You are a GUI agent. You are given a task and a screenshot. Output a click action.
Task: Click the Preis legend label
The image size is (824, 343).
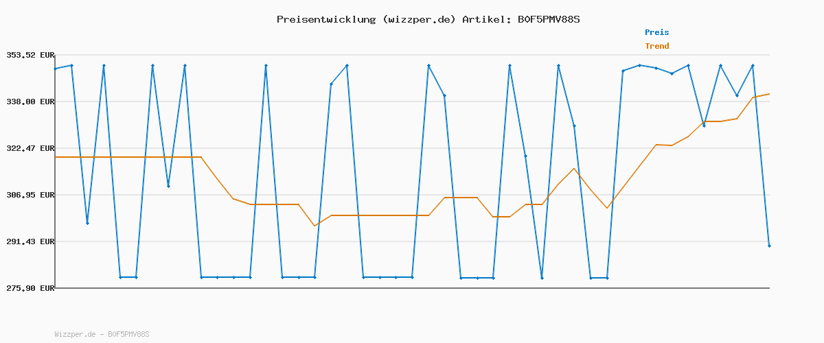tap(656, 32)
